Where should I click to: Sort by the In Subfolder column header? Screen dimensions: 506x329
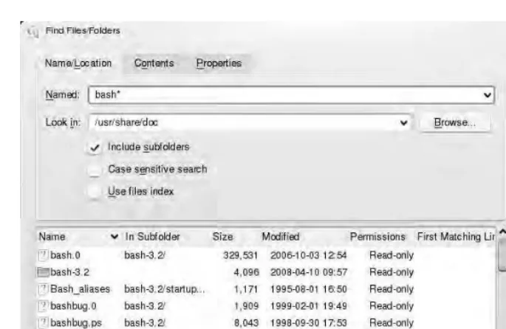(x=152, y=237)
